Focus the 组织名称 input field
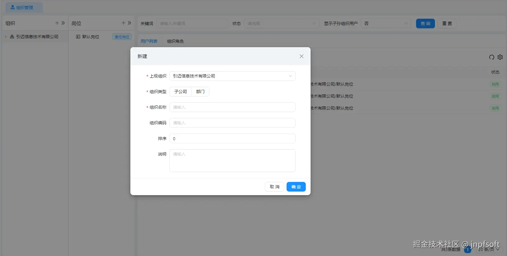This screenshot has height=256, width=507. tap(232, 107)
